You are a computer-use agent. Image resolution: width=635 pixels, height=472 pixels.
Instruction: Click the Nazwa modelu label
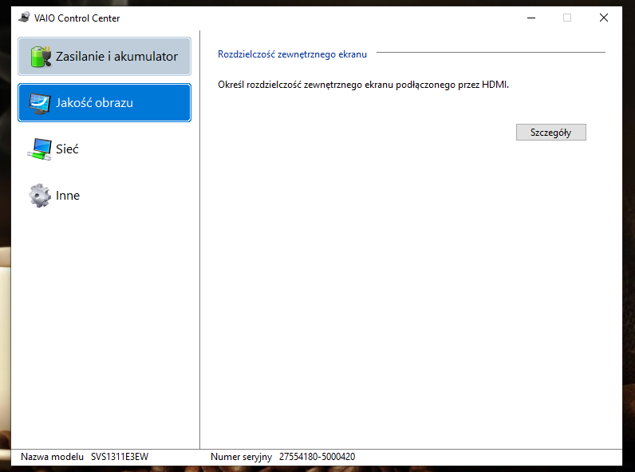tap(52, 457)
